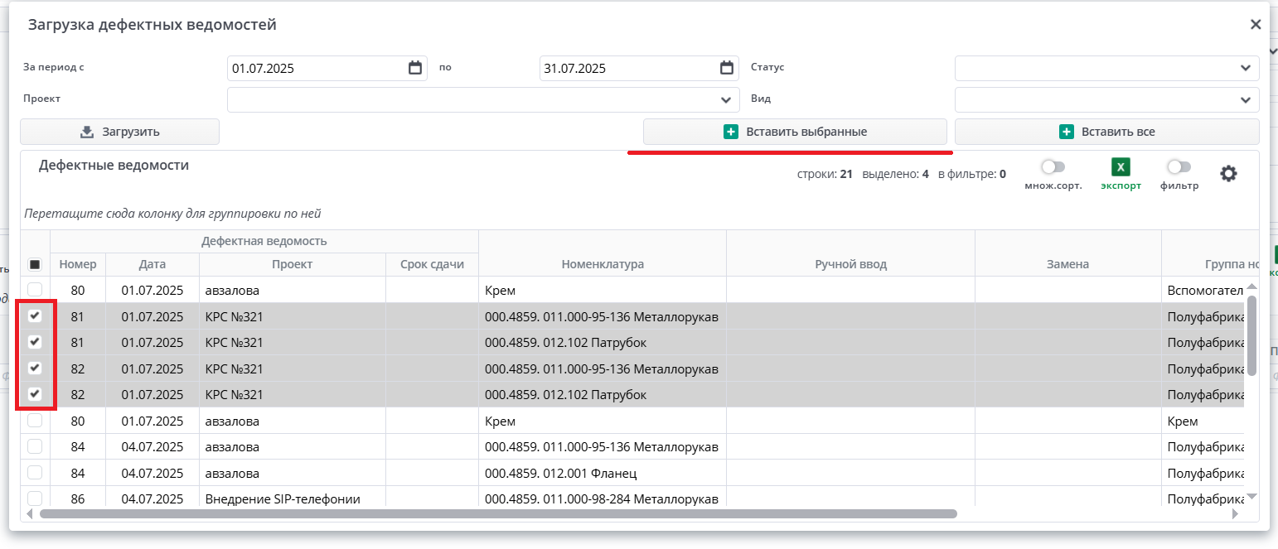Click the 'Загрузить' button
This screenshot has height=549, width=1278.
119,132
